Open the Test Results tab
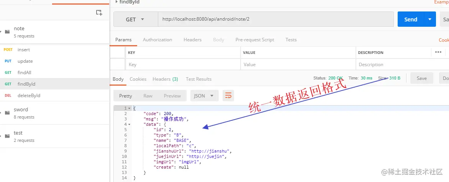Viewport: 449px width, 182px height. pyautogui.click(x=198, y=79)
